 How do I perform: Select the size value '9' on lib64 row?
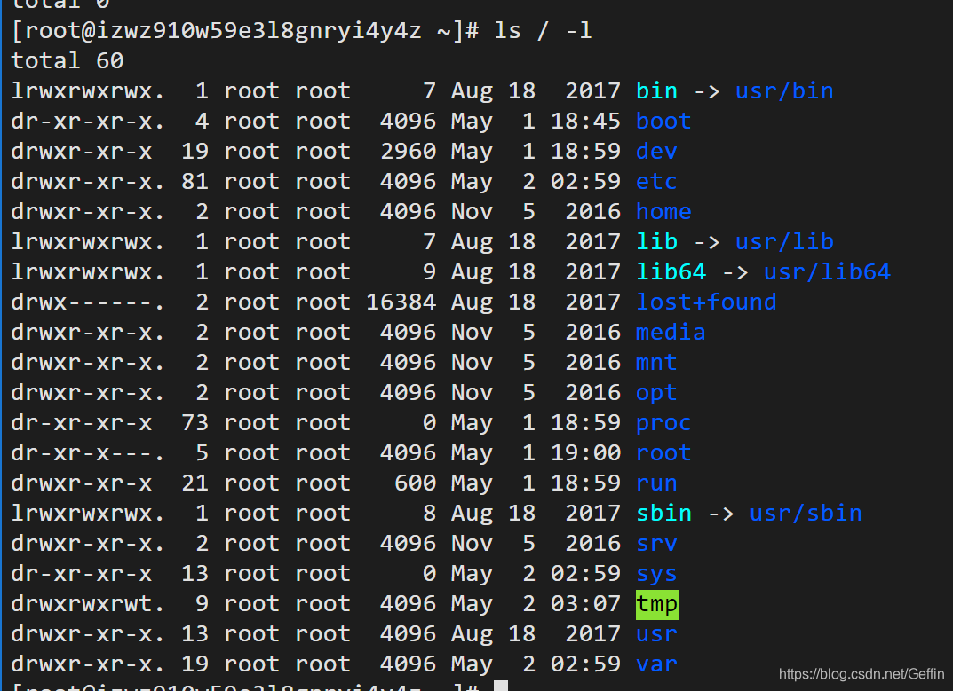coord(429,271)
